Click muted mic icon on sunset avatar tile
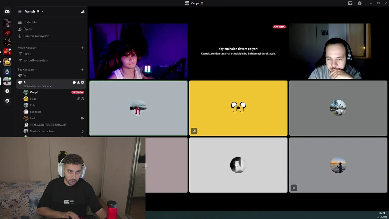Viewport: 389px width, 219px height. coord(294,188)
